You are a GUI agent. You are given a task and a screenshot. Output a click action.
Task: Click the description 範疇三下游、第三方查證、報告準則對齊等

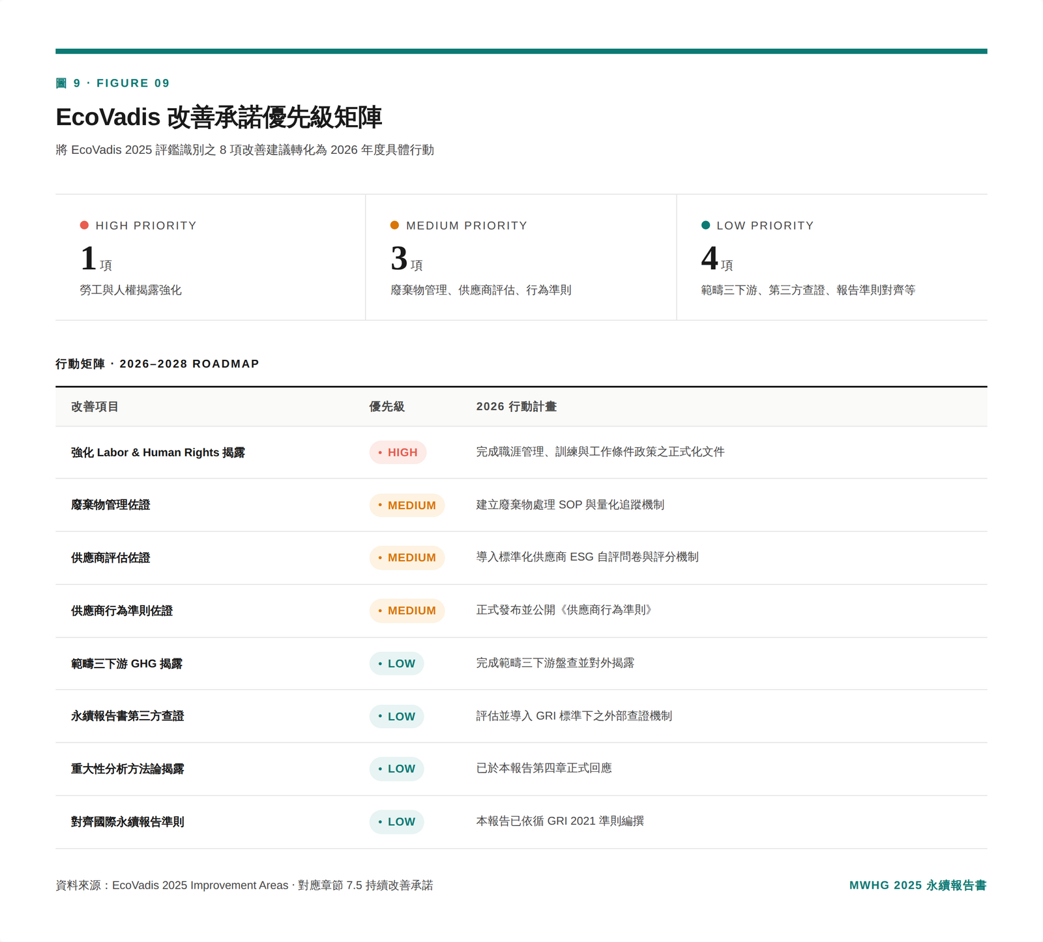[x=808, y=290]
